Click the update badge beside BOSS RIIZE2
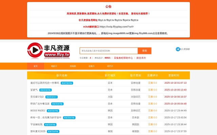Screen dimensions: 217x135 click(53, 111)
